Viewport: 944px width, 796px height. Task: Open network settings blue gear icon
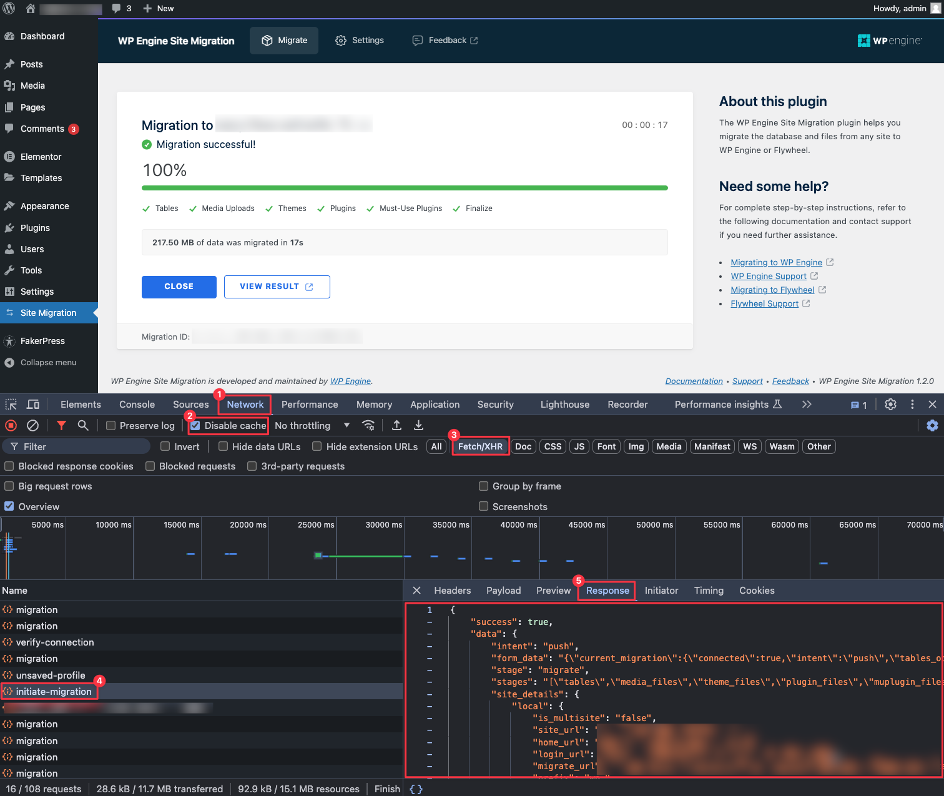(932, 426)
